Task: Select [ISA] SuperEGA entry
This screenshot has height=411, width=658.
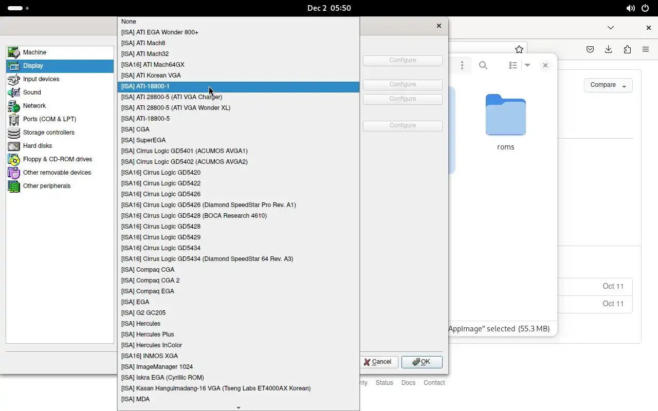Action: pyautogui.click(x=239, y=140)
